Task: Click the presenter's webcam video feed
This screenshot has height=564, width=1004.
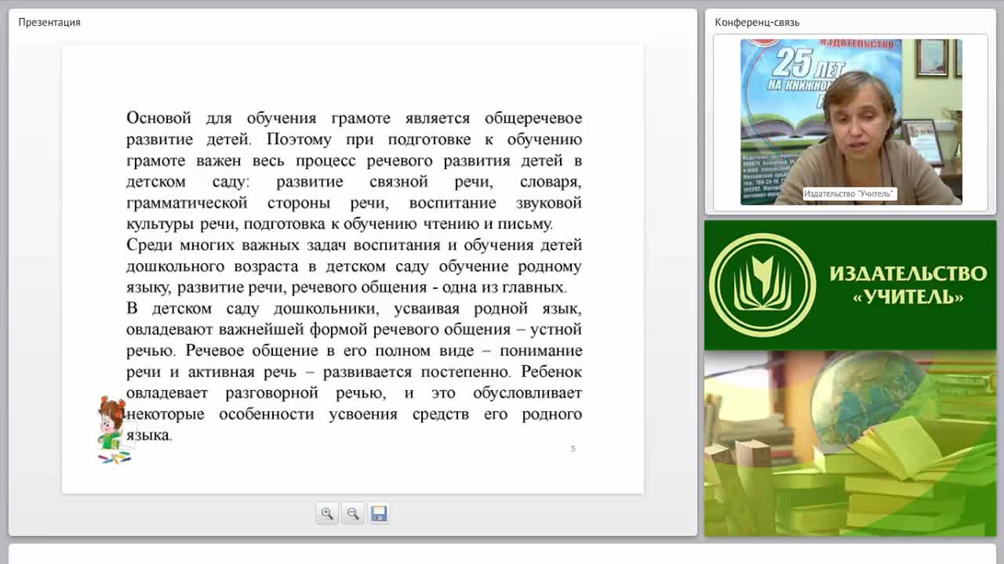Action: [851, 122]
